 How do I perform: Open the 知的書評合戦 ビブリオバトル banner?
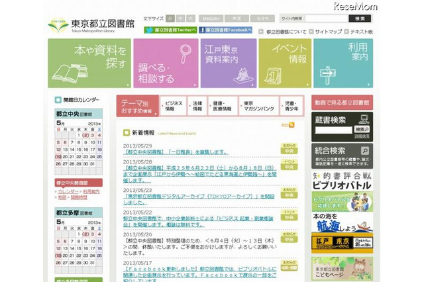[x=342, y=191]
